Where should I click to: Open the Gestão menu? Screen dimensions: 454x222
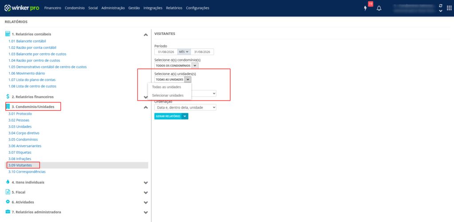pos(134,8)
